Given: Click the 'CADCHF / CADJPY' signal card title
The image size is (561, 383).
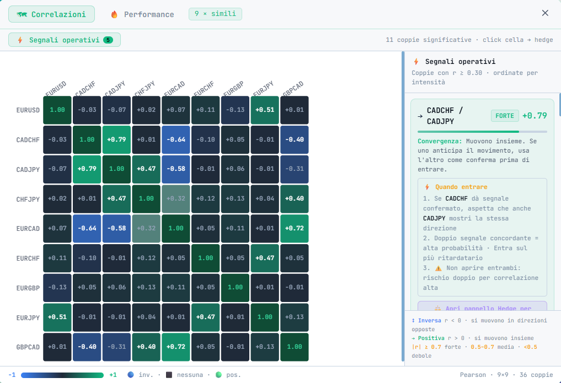Looking at the screenshot, I should point(445,116).
